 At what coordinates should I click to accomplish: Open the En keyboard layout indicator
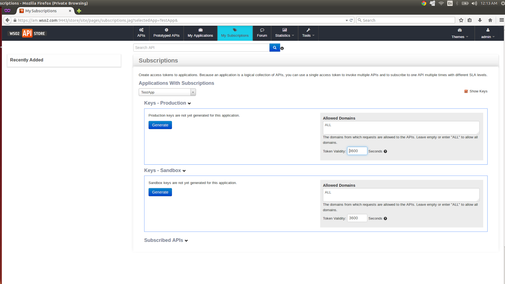pos(450,3)
